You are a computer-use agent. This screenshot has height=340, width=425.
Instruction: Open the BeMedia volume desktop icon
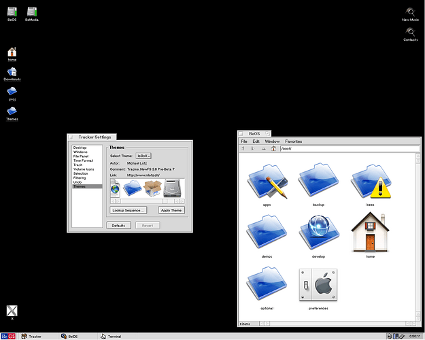(32, 12)
